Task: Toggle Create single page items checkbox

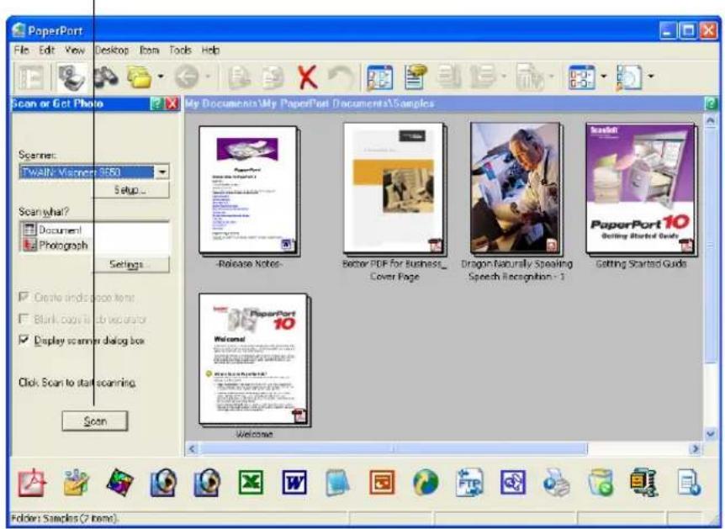Action: [x=24, y=296]
